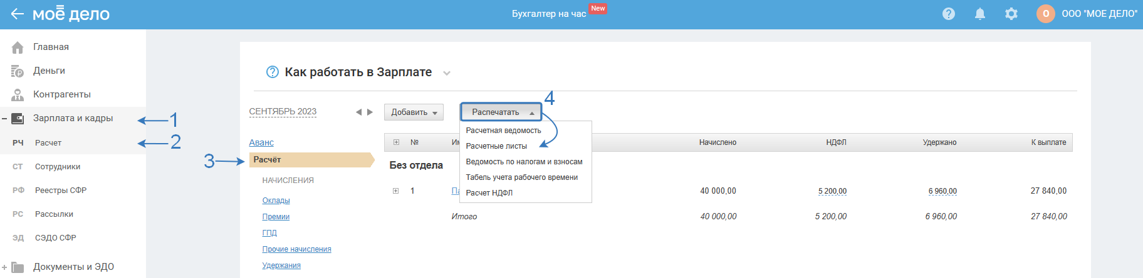This screenshot has width=1143, height=278.
Task: Click the back arrow in header
Action: pyautogui.click(x=17, y=14)
